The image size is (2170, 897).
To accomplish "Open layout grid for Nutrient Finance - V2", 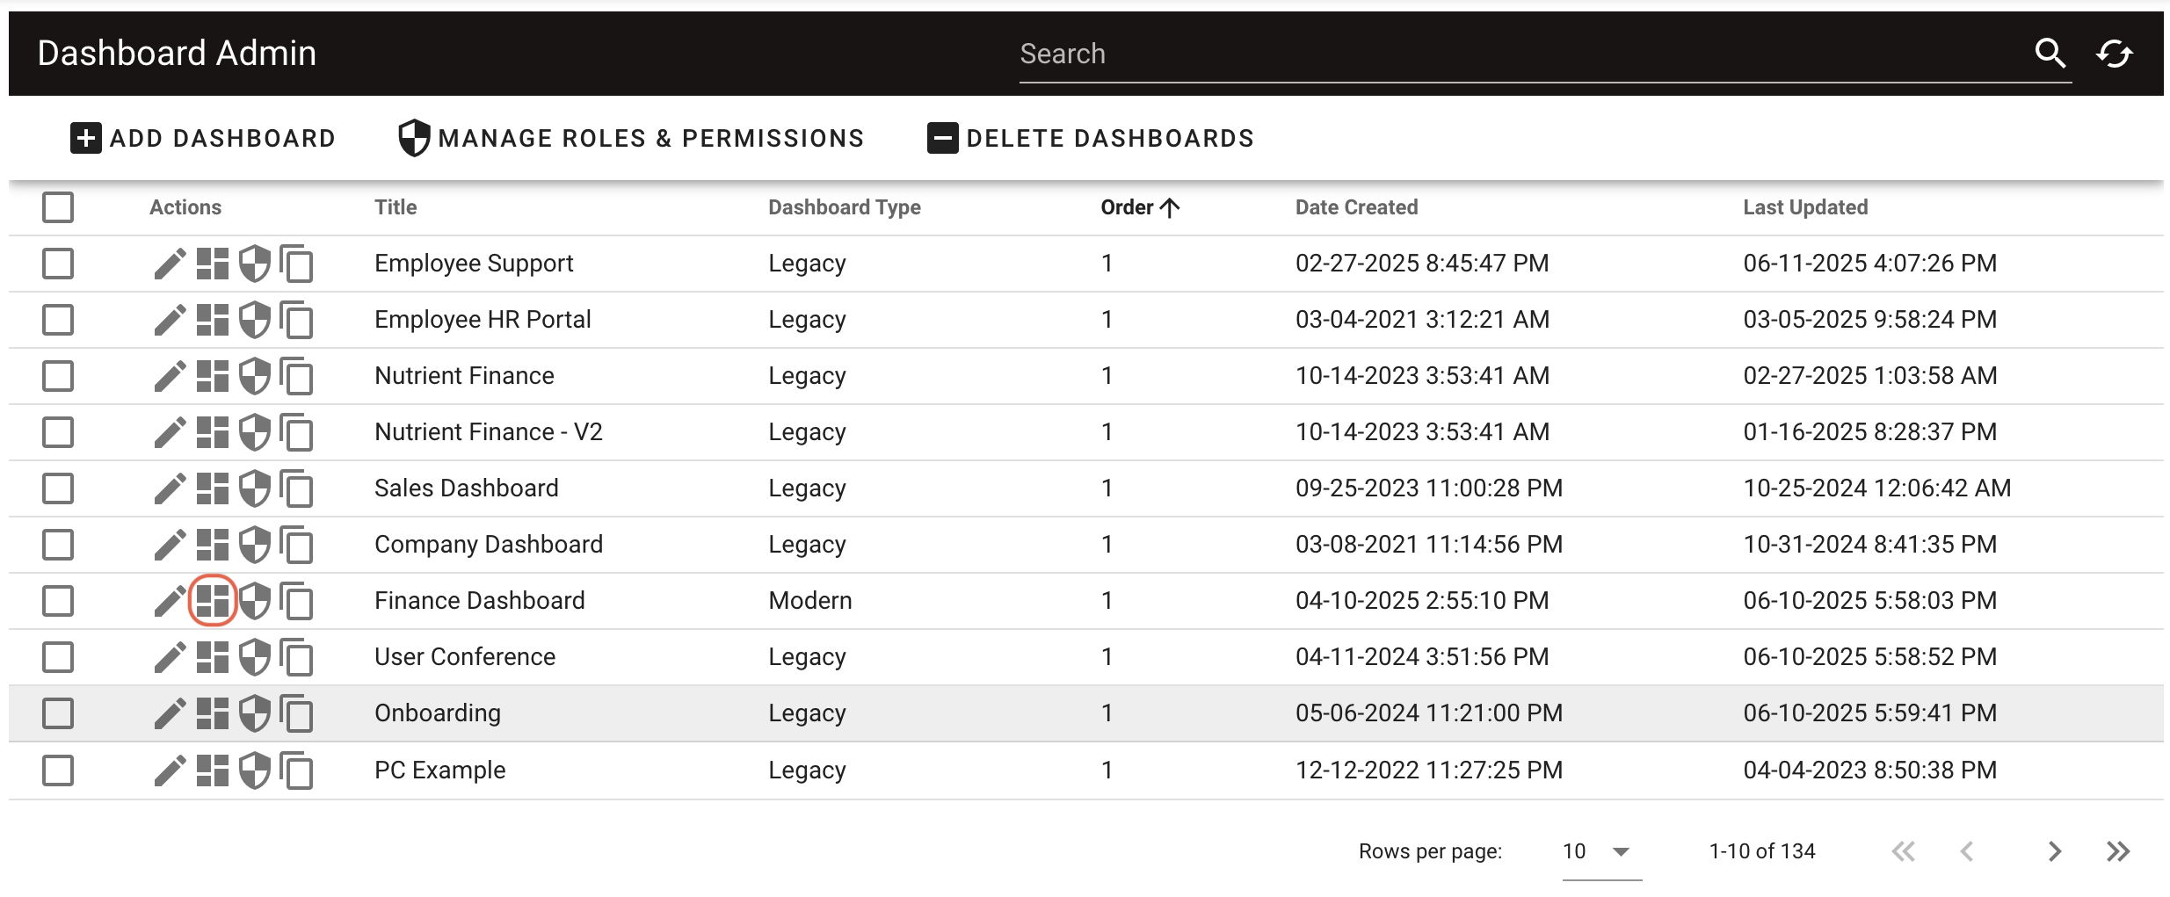I will point(213,432).
